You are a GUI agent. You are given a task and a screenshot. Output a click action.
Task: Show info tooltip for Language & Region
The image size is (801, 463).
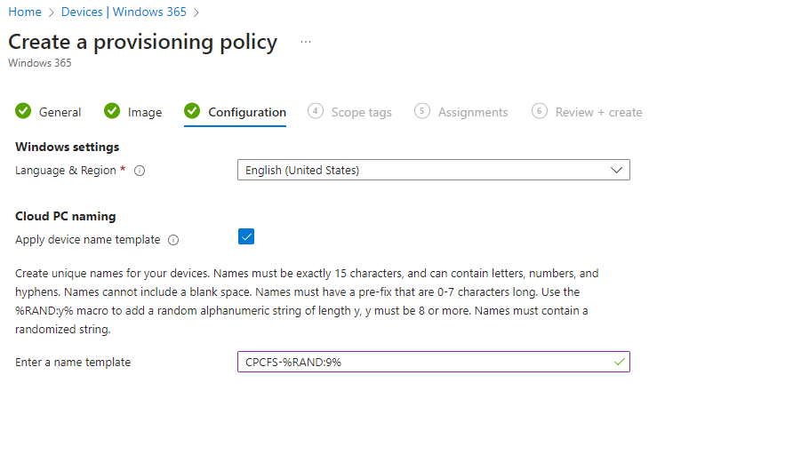coord(140,171)
